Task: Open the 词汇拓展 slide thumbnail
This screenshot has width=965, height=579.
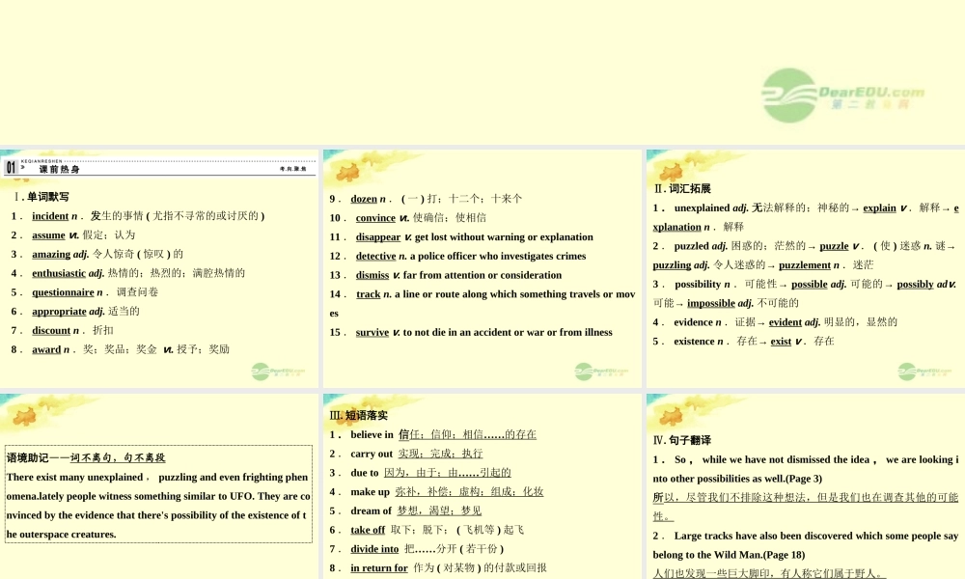Action: click(806, 268)
